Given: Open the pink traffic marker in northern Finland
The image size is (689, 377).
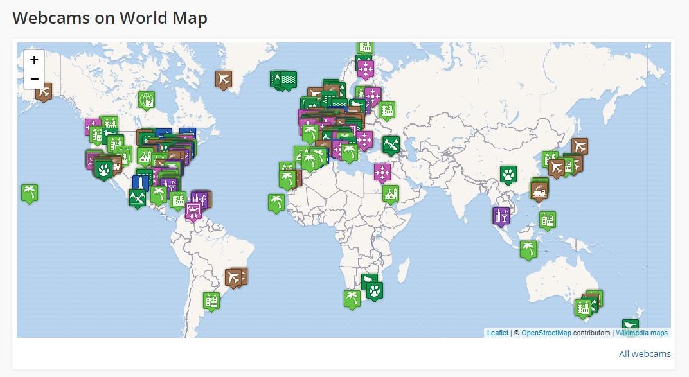Looking at the screenshot, I should coord(365,70).
